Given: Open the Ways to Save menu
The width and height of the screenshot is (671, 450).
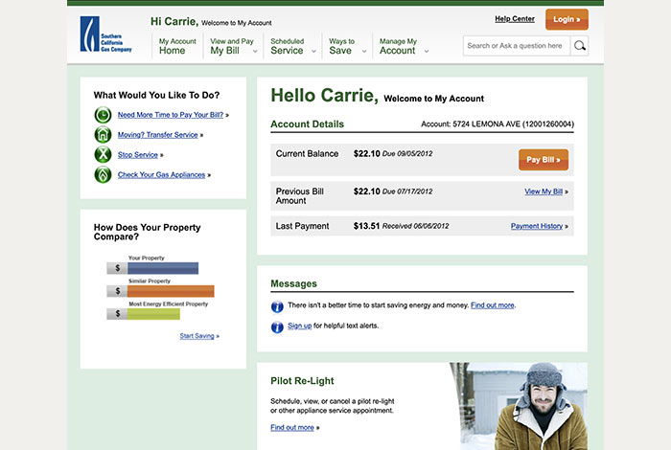Looking at the screenshot, I should tap(343, 46).
